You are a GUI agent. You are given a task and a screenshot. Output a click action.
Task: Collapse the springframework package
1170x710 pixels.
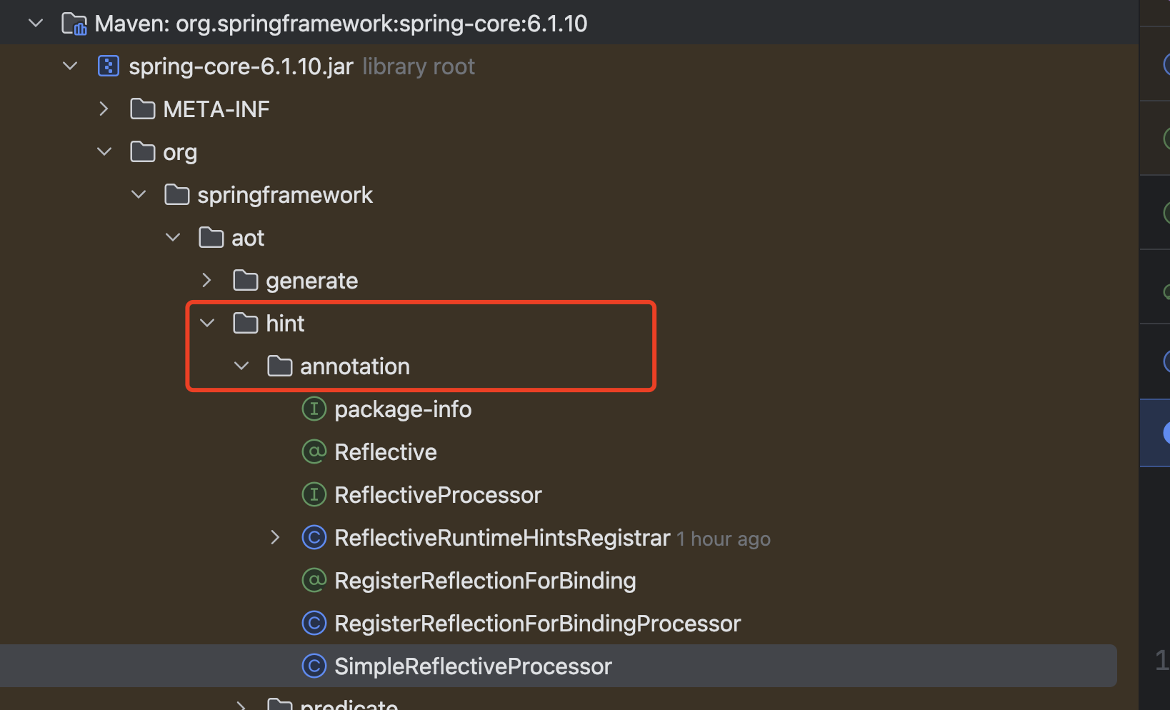click(139, 195)
